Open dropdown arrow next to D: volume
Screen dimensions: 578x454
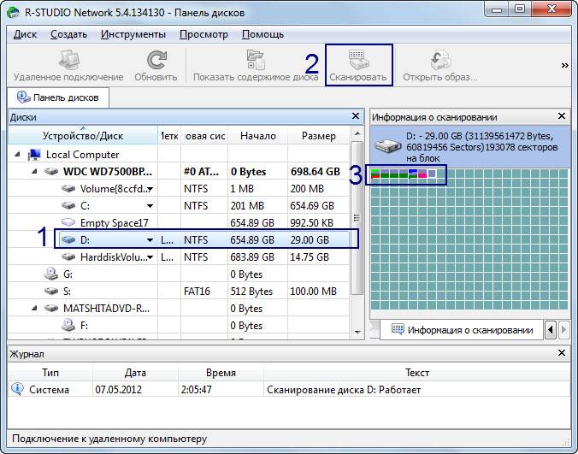tap(150, 240)
